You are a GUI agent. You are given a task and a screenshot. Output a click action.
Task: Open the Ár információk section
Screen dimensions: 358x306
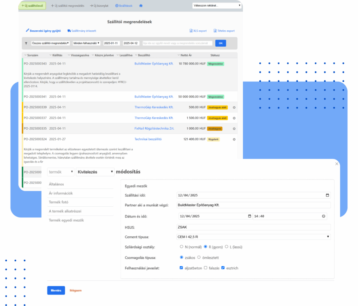[60, 193]
